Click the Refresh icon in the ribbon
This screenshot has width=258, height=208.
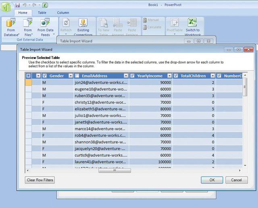coord(66,23)
